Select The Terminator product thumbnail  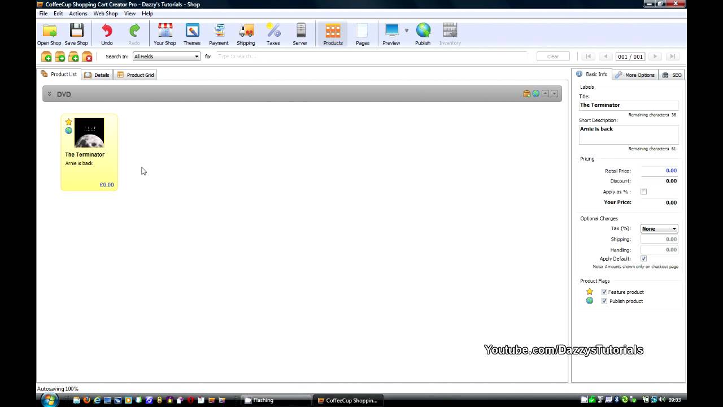[x=89, y=133]
